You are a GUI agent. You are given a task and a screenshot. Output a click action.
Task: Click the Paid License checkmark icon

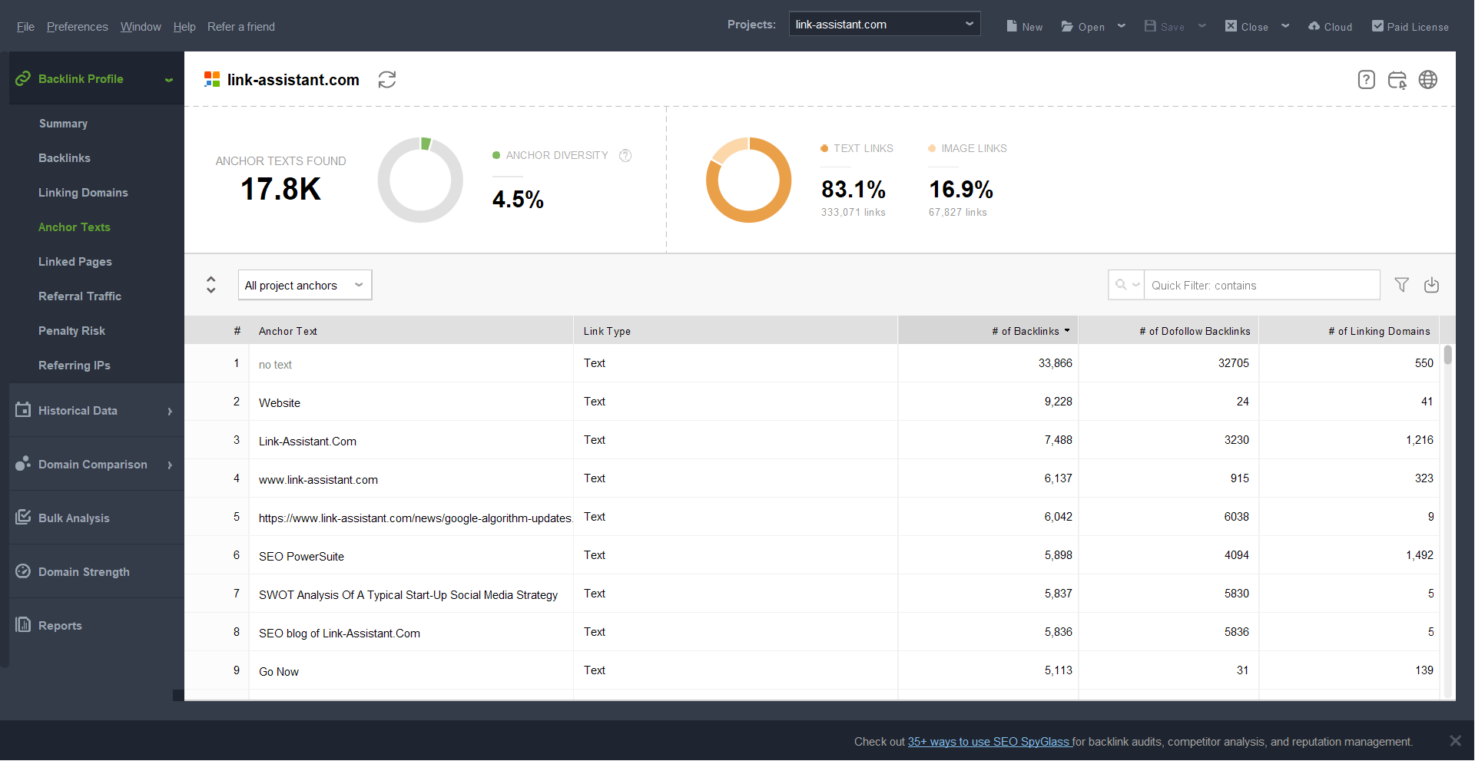click(1377, 26)
